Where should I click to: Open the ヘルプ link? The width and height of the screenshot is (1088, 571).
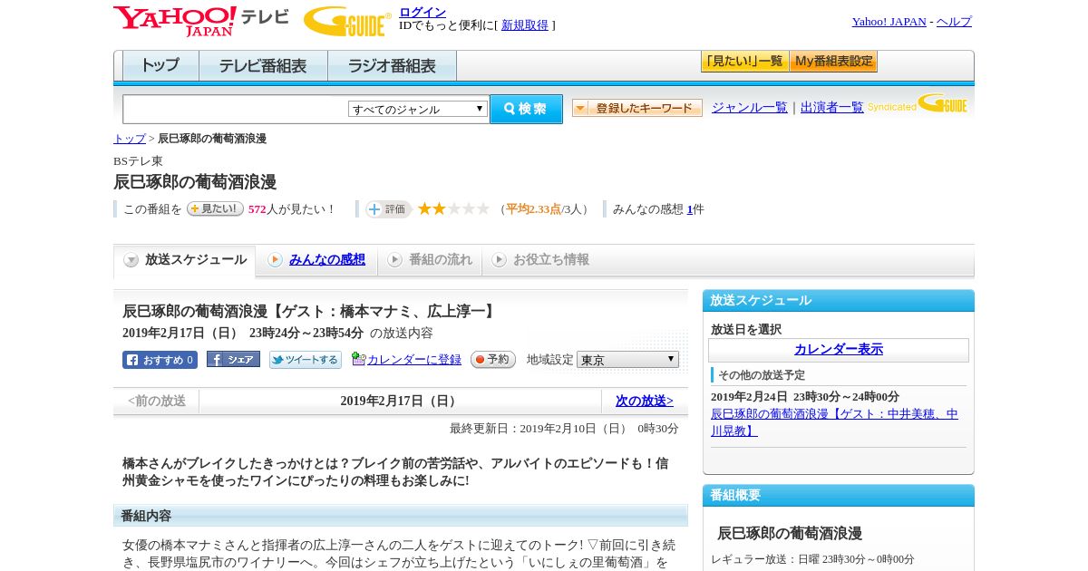(x=954, y=21)
